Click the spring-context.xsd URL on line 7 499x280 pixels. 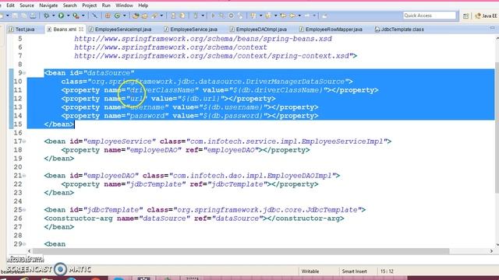[x=211, y=56]
